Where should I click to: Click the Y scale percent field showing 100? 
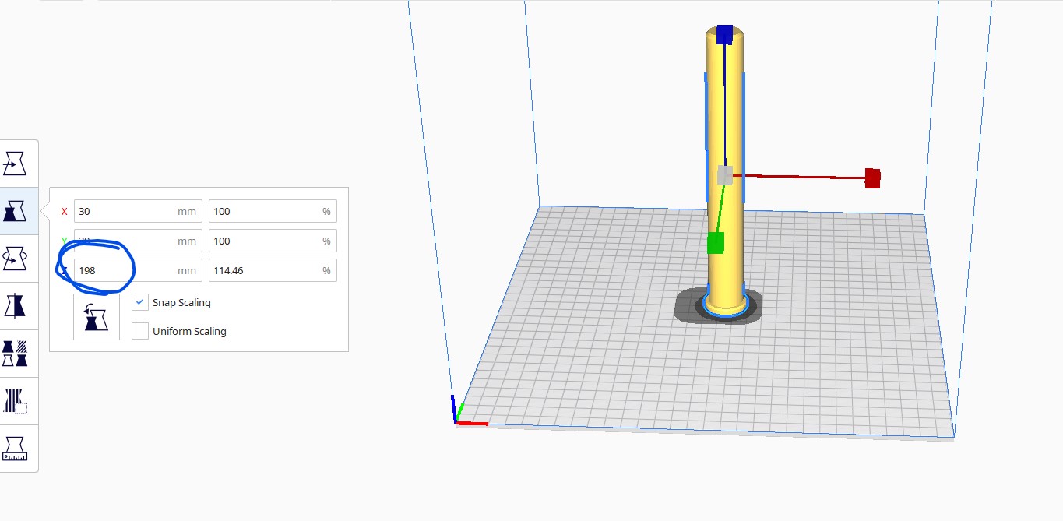(273, 241)
